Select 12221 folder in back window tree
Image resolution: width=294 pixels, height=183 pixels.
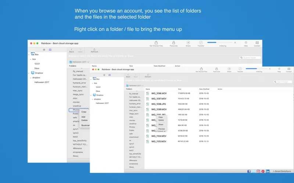(x=37, y=64)
